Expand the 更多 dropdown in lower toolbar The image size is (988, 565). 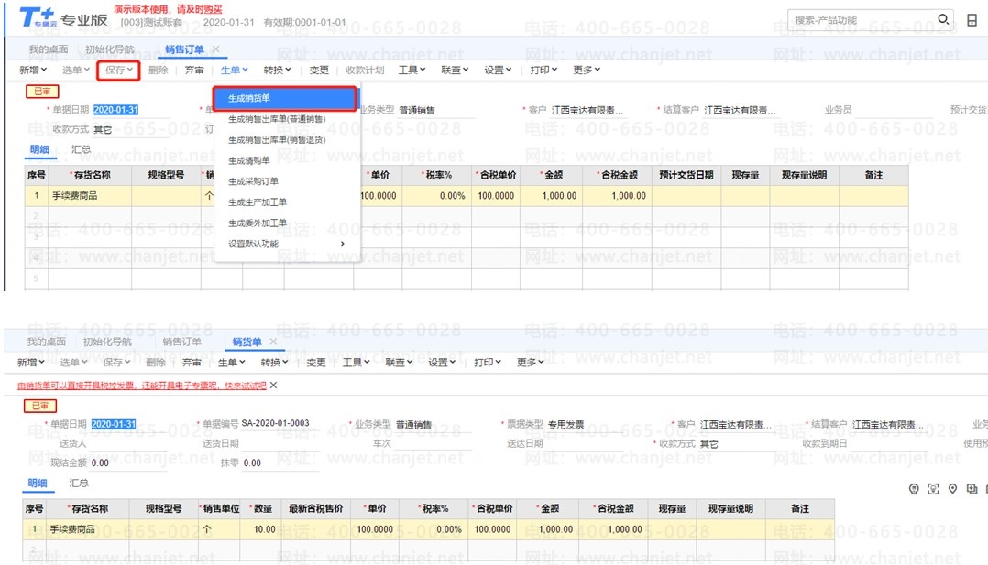(531, 363)
